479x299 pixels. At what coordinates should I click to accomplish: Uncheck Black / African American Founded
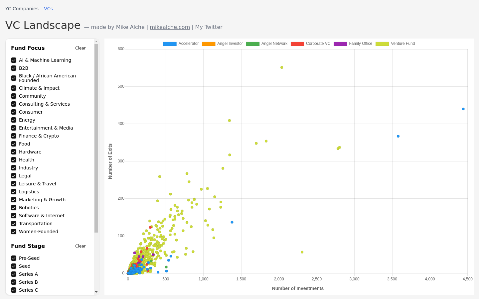(x=14, y=78)
